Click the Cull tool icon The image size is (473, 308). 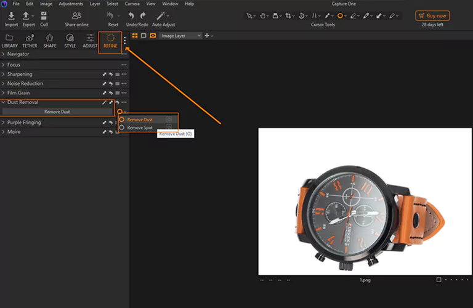[x=44, y=16]
